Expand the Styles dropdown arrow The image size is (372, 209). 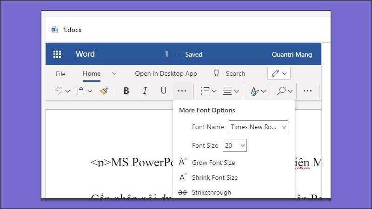click(x=263, y=91)
